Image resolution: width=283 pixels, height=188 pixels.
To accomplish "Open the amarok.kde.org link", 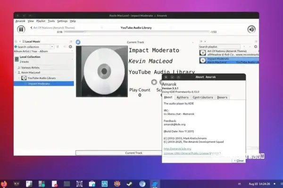I will click(x=177, y=149).
